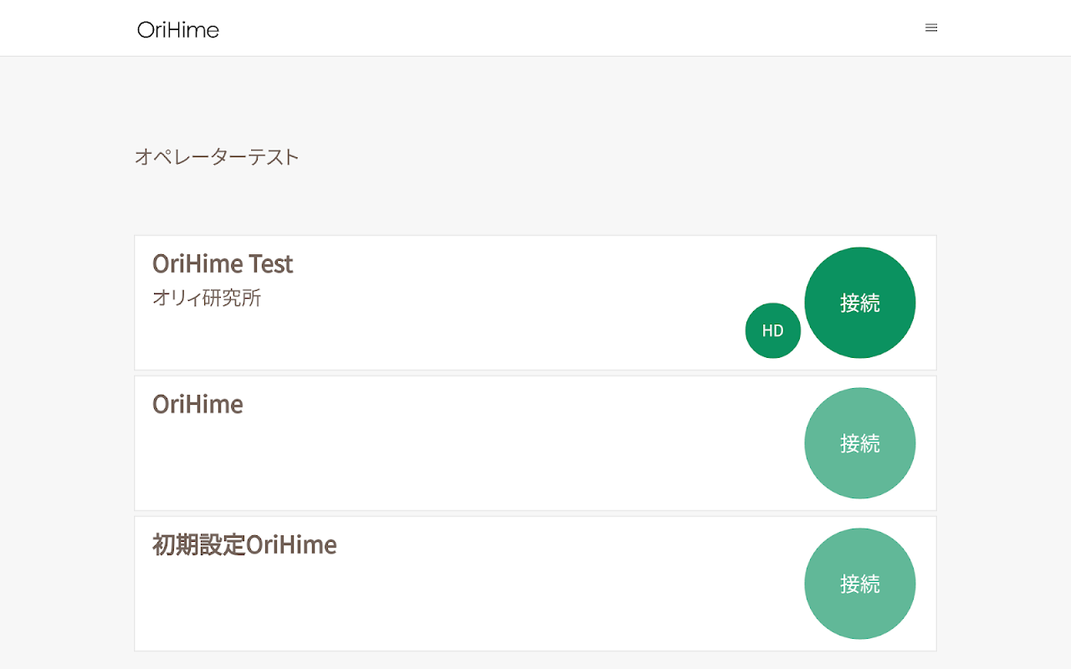The height and width of the screenshot is (669, 1071).
Task: Toggle HD quality for OriHime Test
Action: tap(772, 330)
